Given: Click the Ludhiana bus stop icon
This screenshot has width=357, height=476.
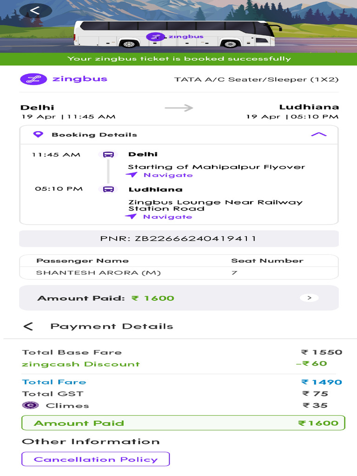Looking at the screenshot, I should point(108,189).
